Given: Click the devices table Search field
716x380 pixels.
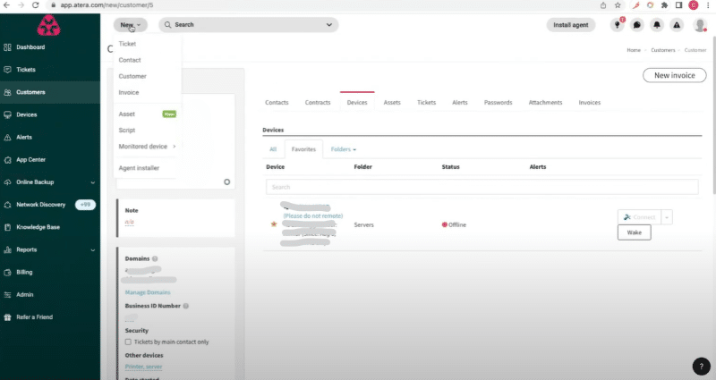Looking at the screenshot, I should pos(482,187).
